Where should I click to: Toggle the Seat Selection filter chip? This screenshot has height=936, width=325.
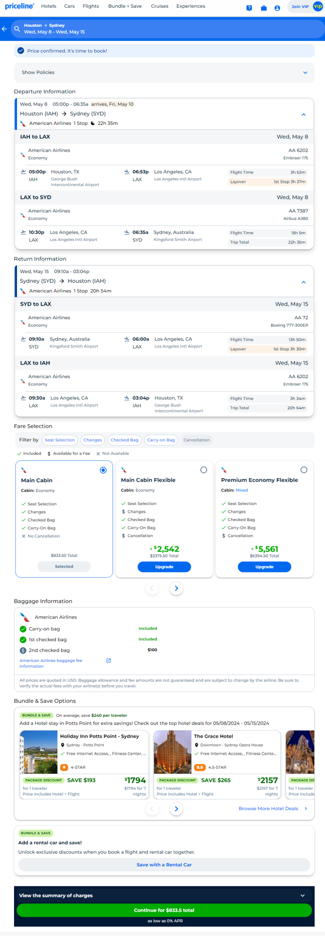coord(60,440)
